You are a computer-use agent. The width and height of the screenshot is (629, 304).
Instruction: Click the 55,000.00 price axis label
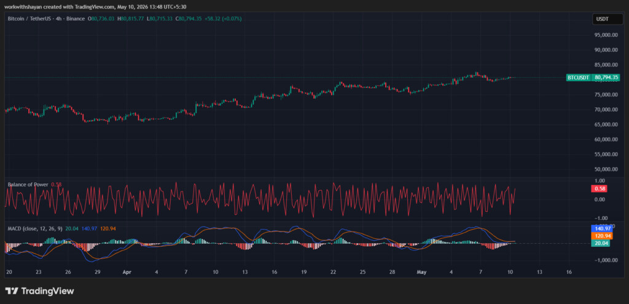(x=606, y=154)
